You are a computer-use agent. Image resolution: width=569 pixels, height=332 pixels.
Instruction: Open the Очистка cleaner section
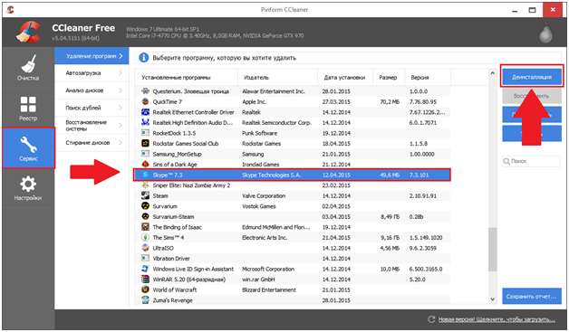[28, 68]
